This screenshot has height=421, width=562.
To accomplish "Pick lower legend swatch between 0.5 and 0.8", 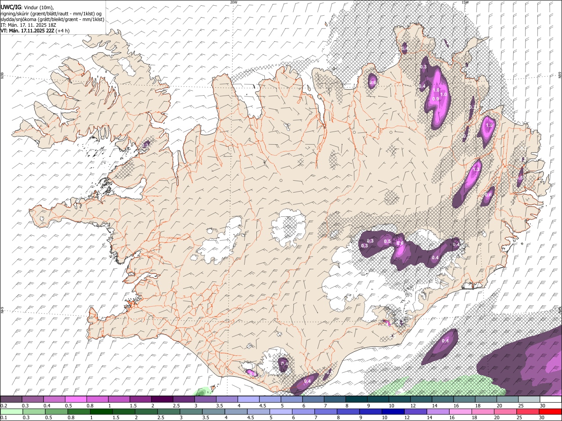I will pos(57,411).
